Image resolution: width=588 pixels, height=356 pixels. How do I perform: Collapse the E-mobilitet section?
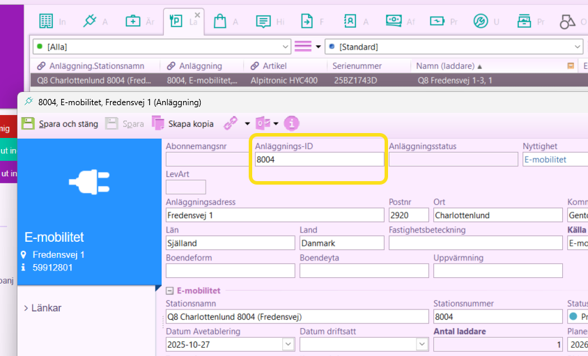click(169, 291)
